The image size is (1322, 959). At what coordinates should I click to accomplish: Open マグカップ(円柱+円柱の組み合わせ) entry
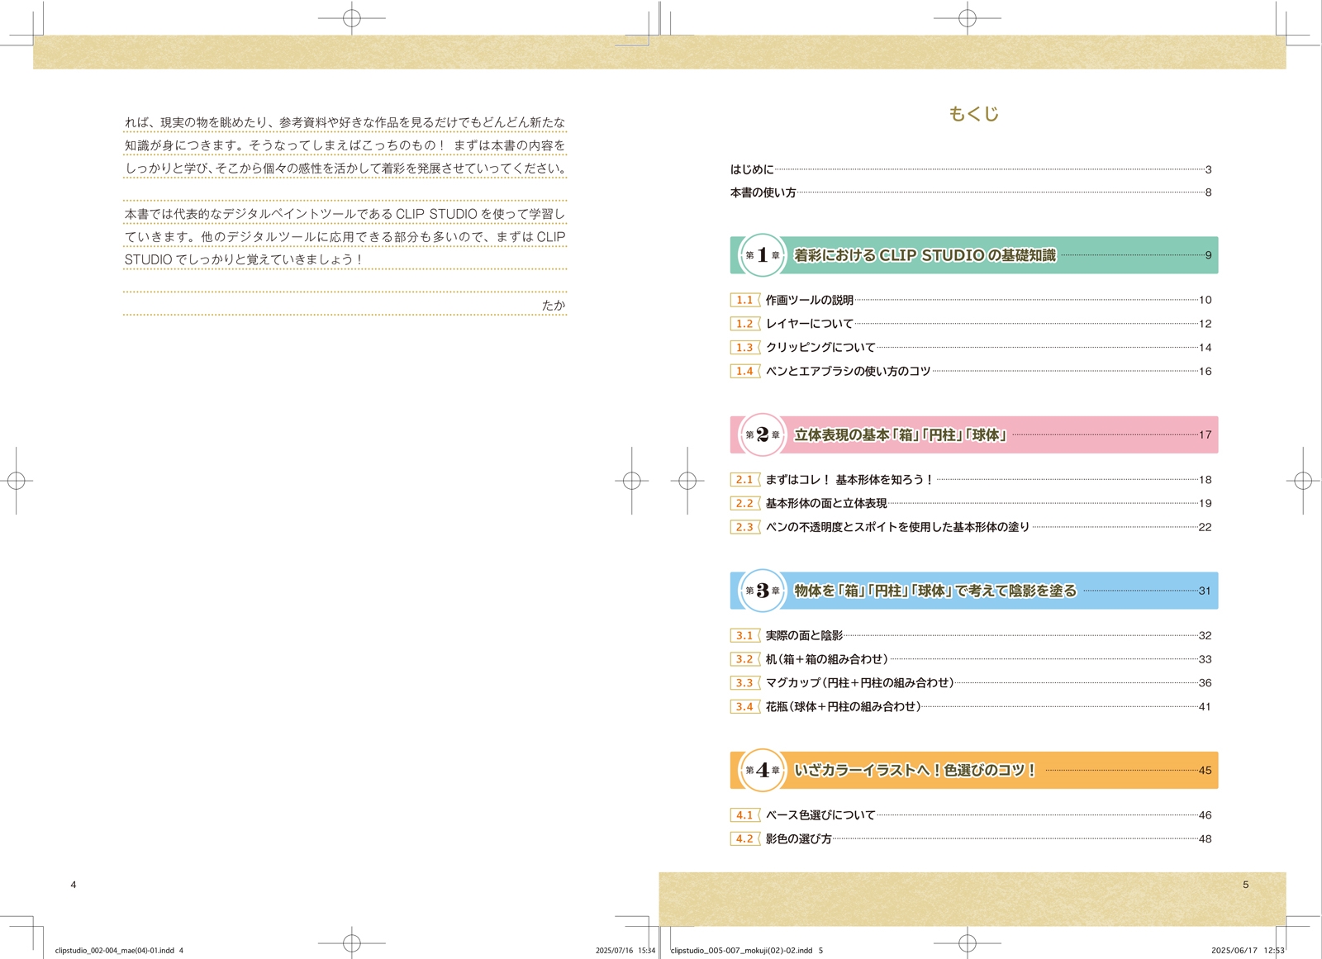(859, 683)
